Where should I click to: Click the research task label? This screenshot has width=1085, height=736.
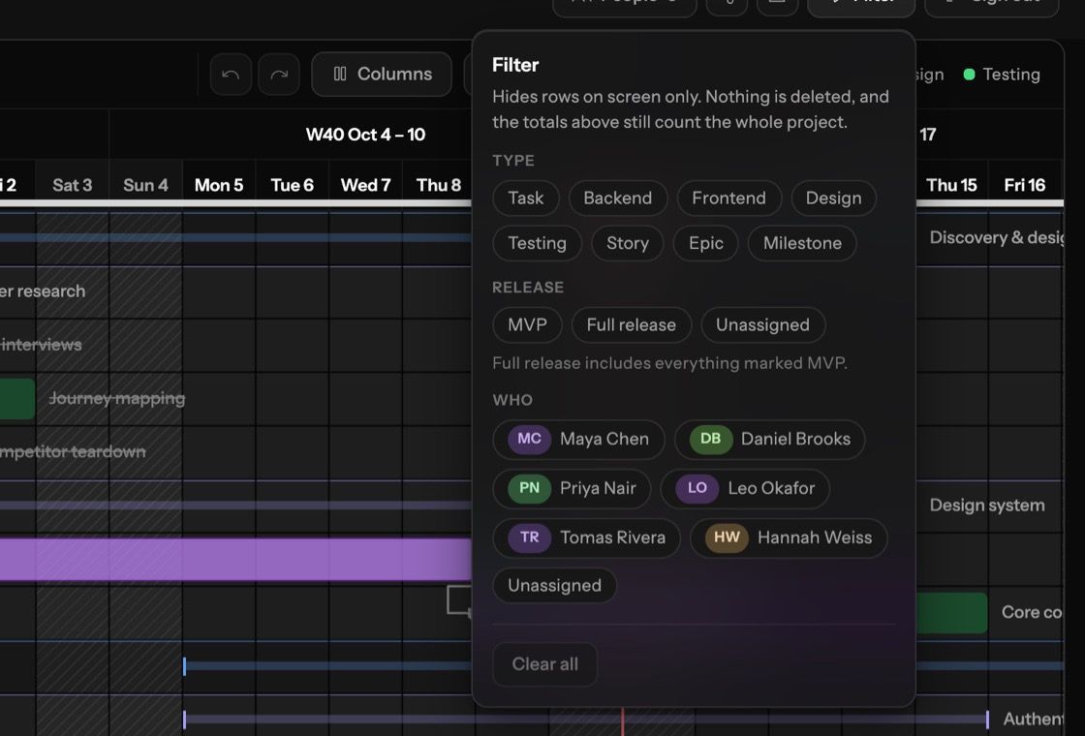[x=43, y=291]
